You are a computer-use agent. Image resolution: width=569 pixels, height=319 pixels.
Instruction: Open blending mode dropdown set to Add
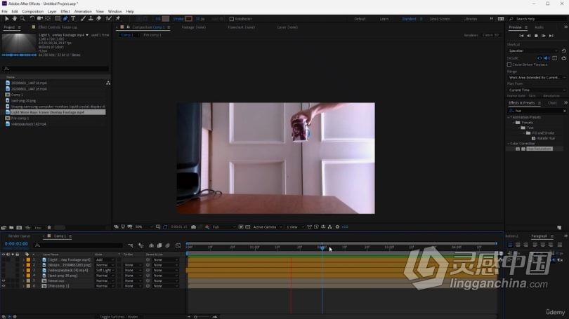point(105,260)
